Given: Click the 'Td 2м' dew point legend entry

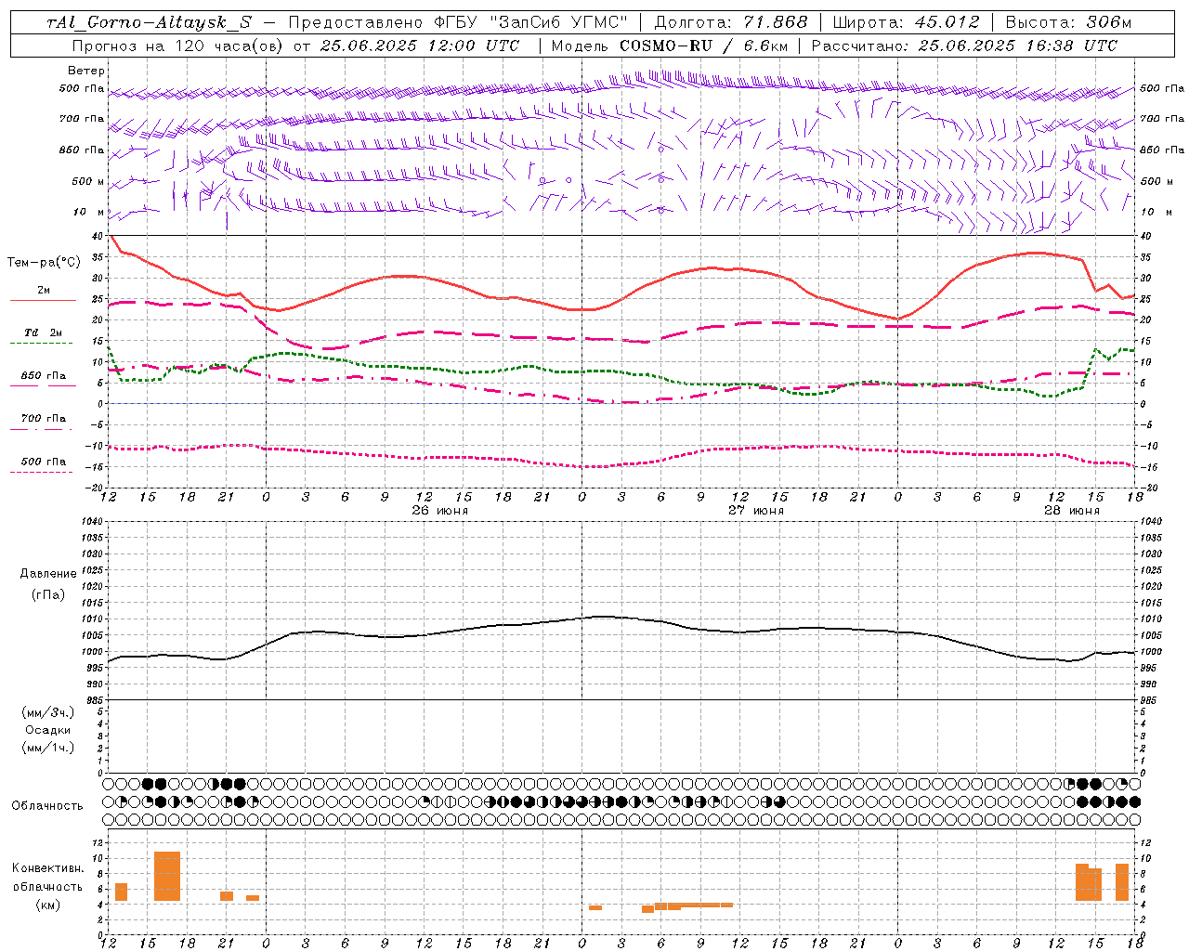Looking at the screenshot, I should click(x=44, y=332).
